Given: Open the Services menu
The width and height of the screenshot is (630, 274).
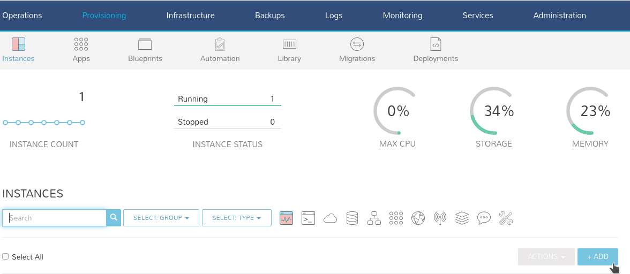Looking at the screenshot, I should [x=478, y=15].
